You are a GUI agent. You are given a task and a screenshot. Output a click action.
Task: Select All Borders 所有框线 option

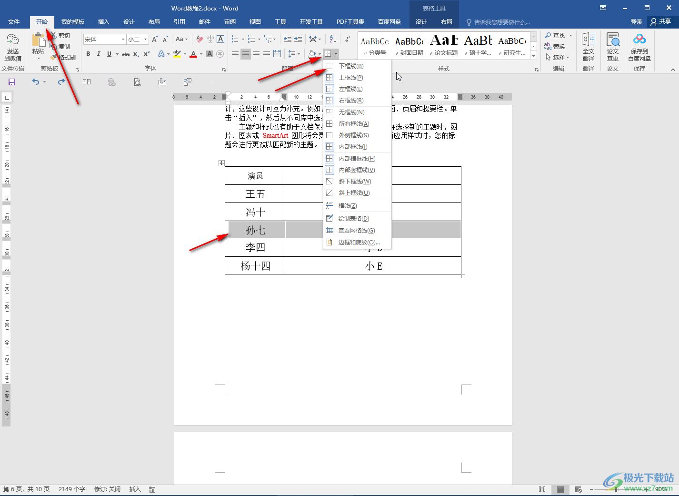[357, 123]
